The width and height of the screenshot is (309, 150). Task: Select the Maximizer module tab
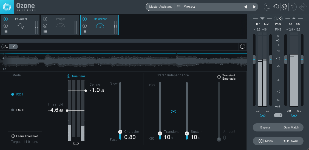click(x=100, y=25)
